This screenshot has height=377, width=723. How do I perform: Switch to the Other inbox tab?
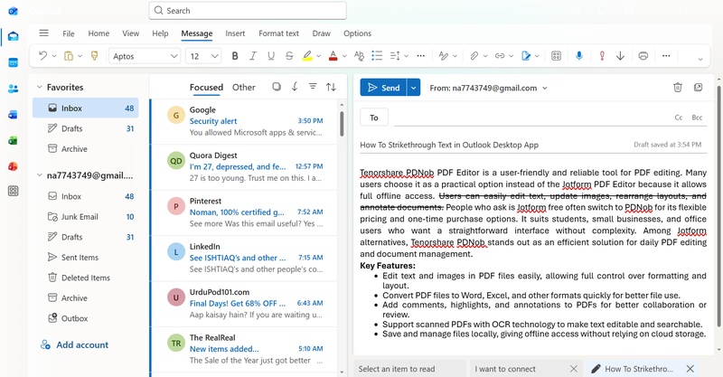point(243,88)
